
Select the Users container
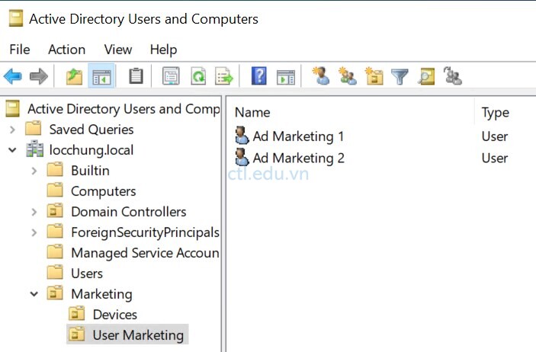click(x=87, y=274)
